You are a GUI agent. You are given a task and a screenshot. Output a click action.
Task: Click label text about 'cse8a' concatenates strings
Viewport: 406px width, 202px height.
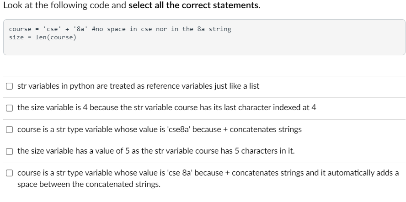160,129
